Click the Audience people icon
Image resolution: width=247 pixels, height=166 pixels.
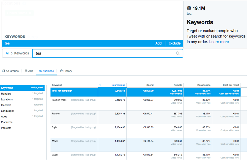[x=40, y=71]
